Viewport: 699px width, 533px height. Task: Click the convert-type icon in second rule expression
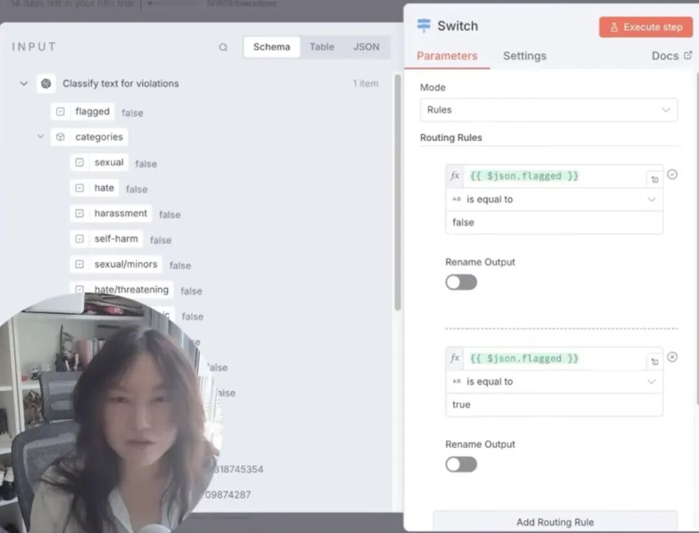[654, 362]
